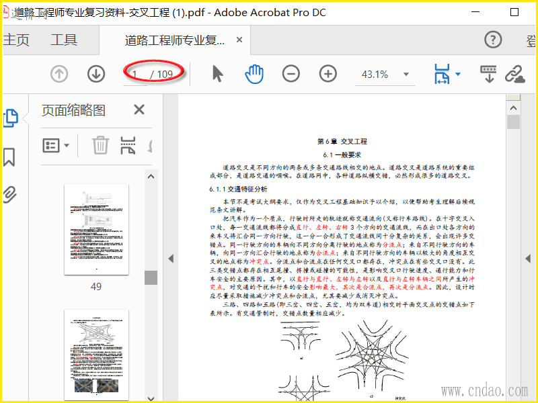Click the Adobe PDF icon in title bar
The height and width of the screenshot is (403, 538).
point(5,12)
